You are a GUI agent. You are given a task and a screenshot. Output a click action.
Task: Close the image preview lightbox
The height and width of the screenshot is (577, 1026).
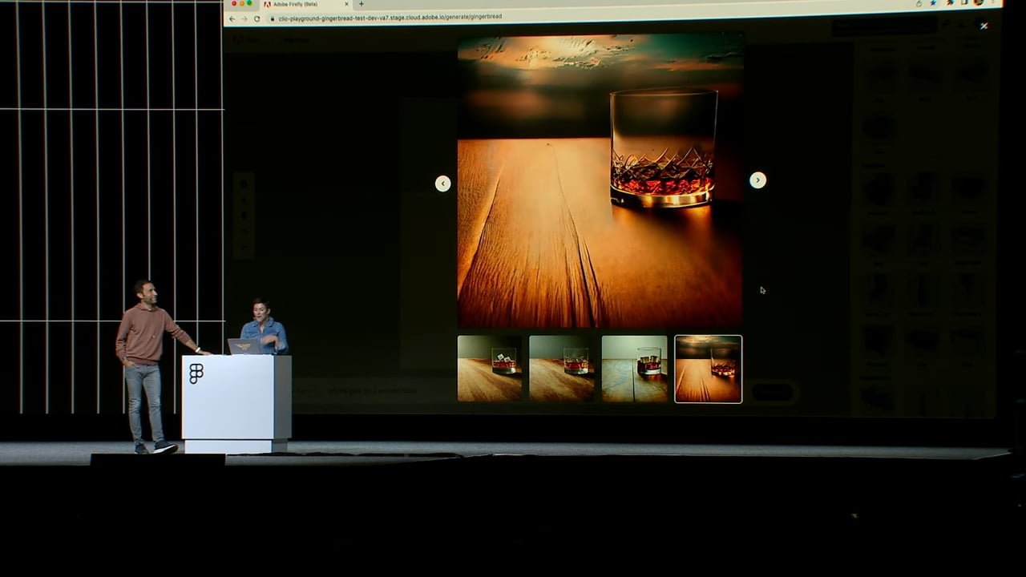click(x=984, y=26)
